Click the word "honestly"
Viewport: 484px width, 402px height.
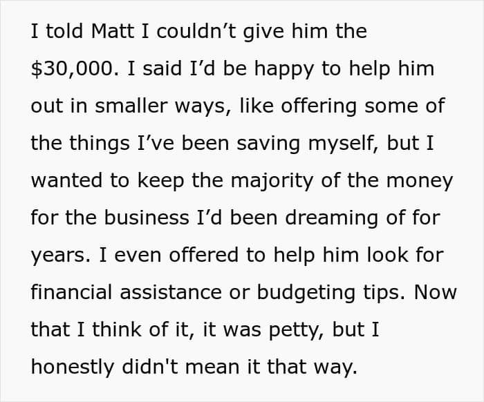coord(74,367)
